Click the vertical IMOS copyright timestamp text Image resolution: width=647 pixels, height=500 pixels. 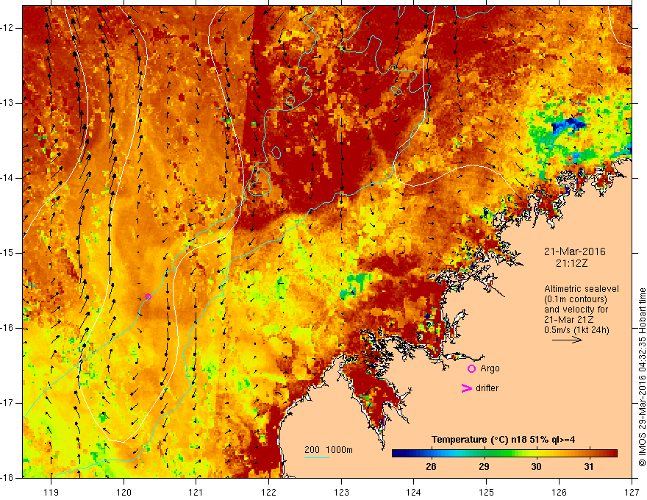coord(642,377)
